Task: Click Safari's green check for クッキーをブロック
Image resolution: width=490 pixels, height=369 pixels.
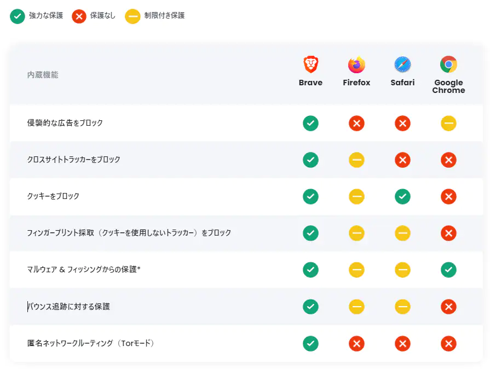Action: (x=402, y=196)
